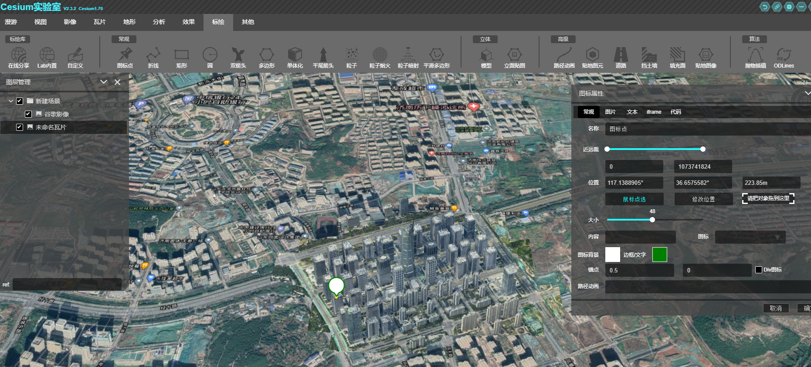The image size is (811, 367).
Task: Select the 折线 polyline tool
Action: [153, 58]
